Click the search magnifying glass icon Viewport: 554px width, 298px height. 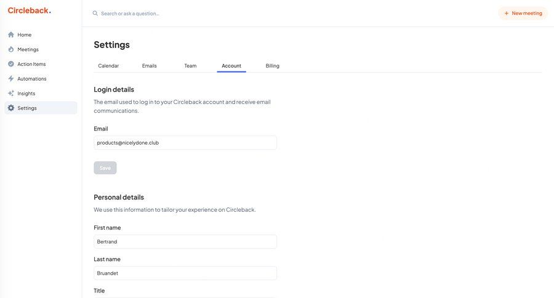click(x=95, y=14)
